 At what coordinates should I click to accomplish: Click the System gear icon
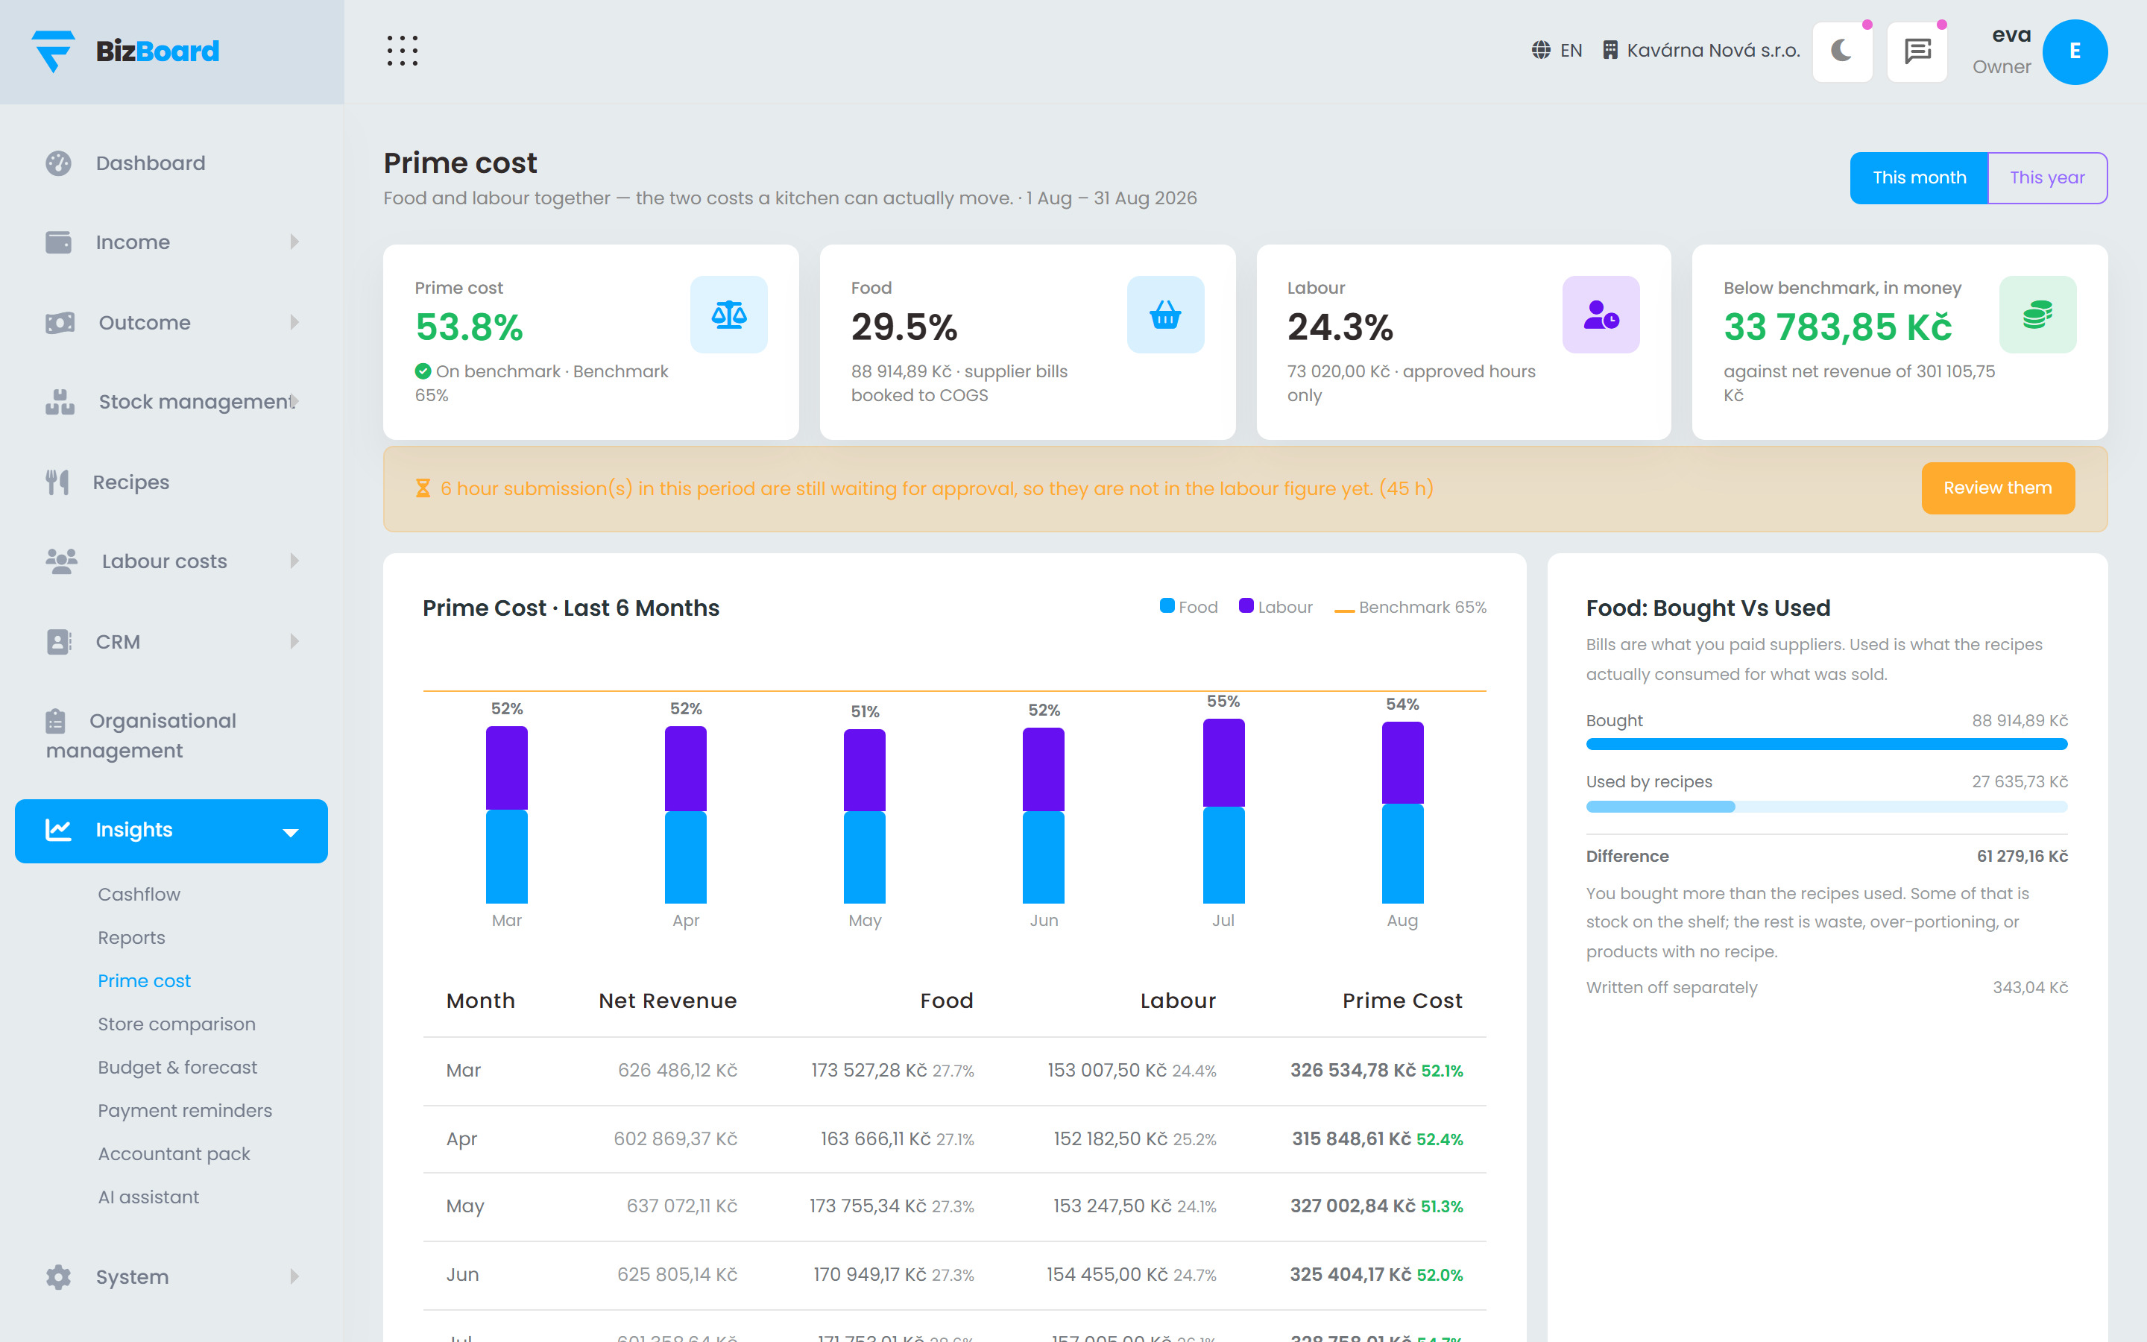click(x=59, y=1276)
